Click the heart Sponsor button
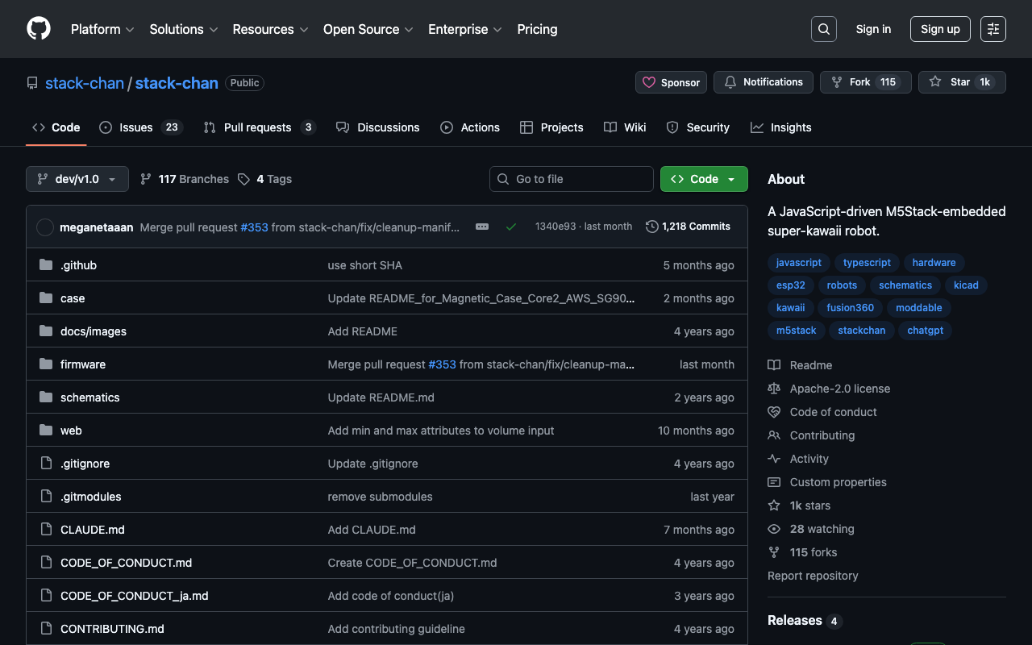The width and height of the screenshot is (1032, 645). coord(671,82)
